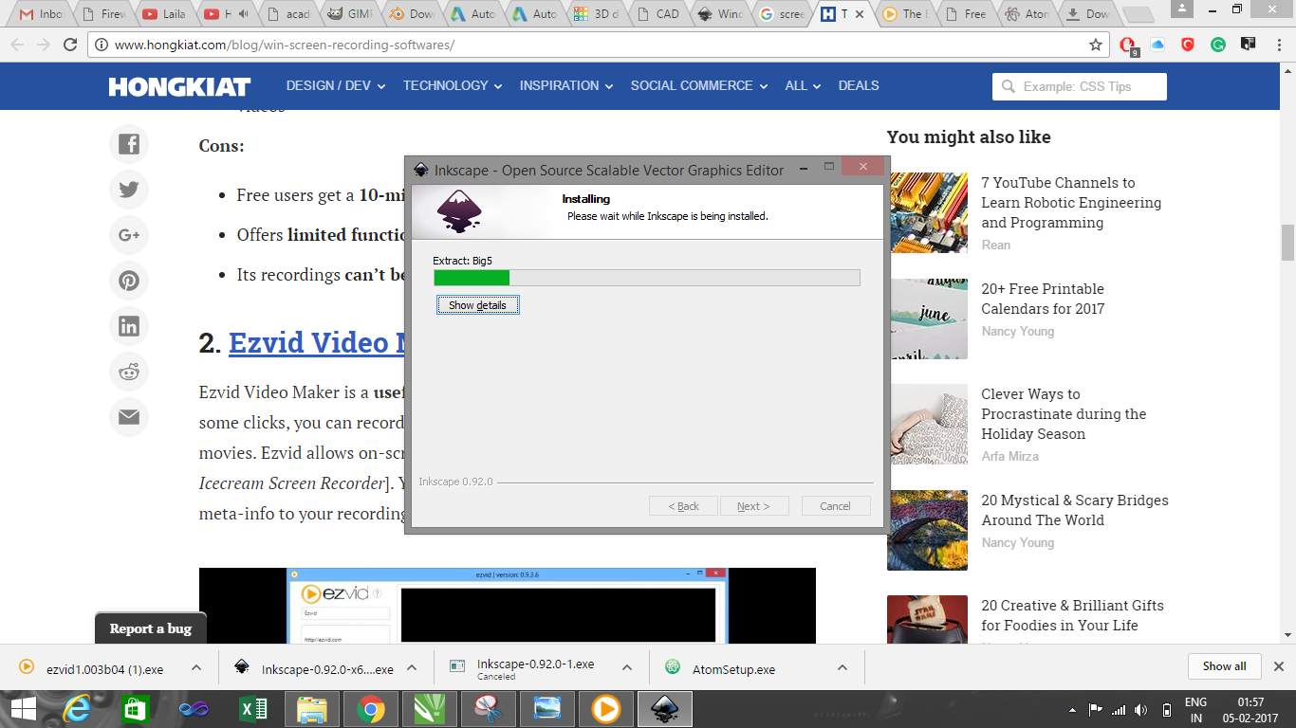Viewport: 1296px width, 728px height.
Task: Click the page vertical scrollbar thumb
Action: [1287, 243]
